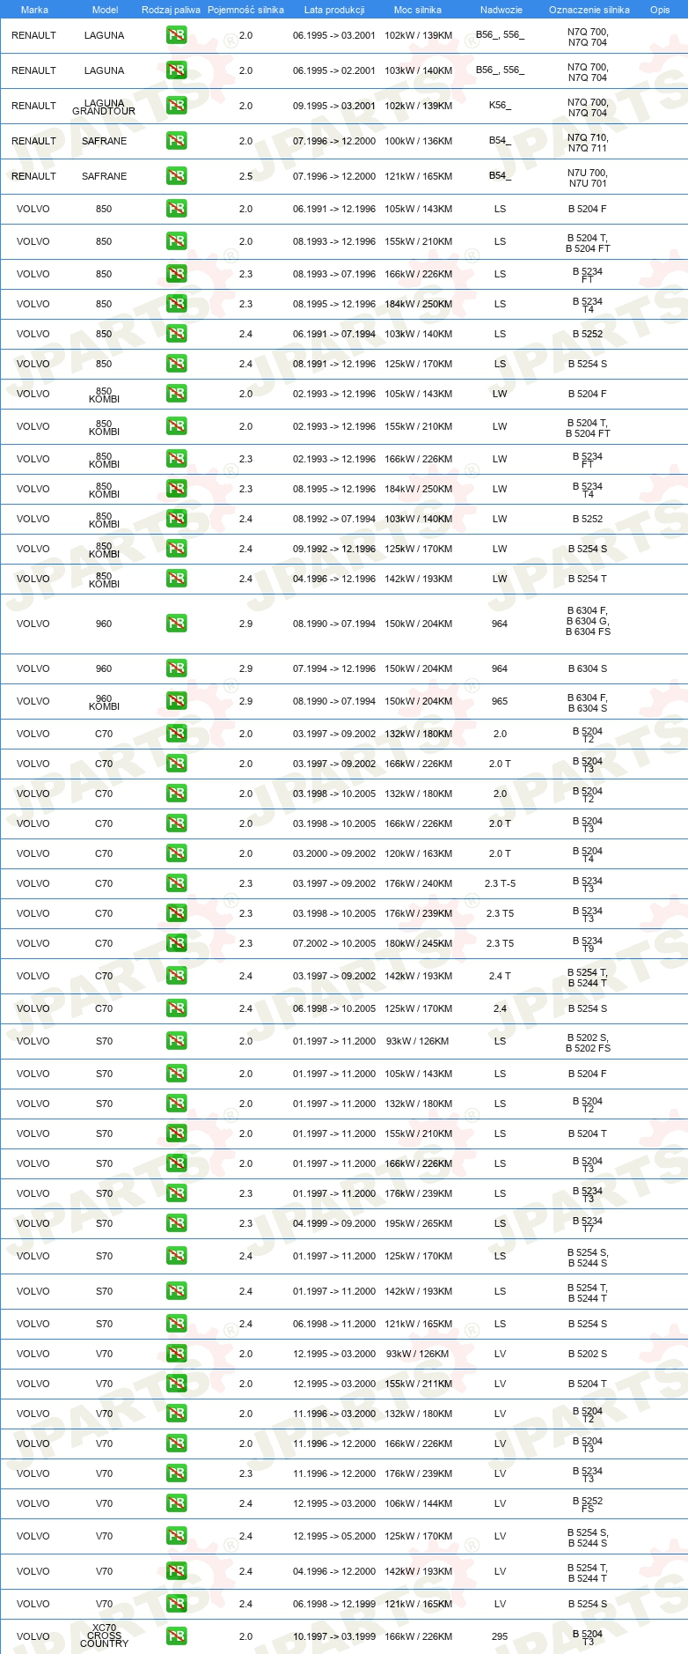
Task: Click fuel icon in C70 2.4 125kW/170KM row
Action: (176, 1008)
